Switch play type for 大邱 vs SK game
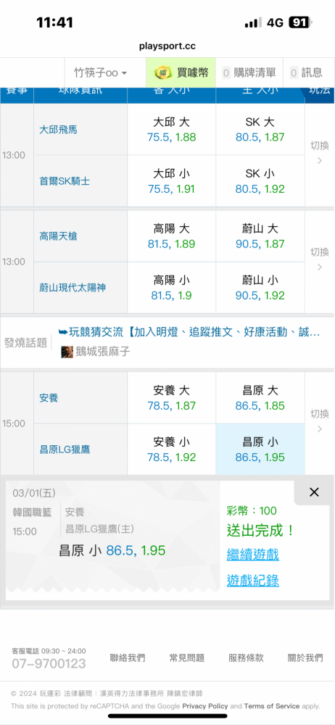335x725 pixels. tap(319, 152)
